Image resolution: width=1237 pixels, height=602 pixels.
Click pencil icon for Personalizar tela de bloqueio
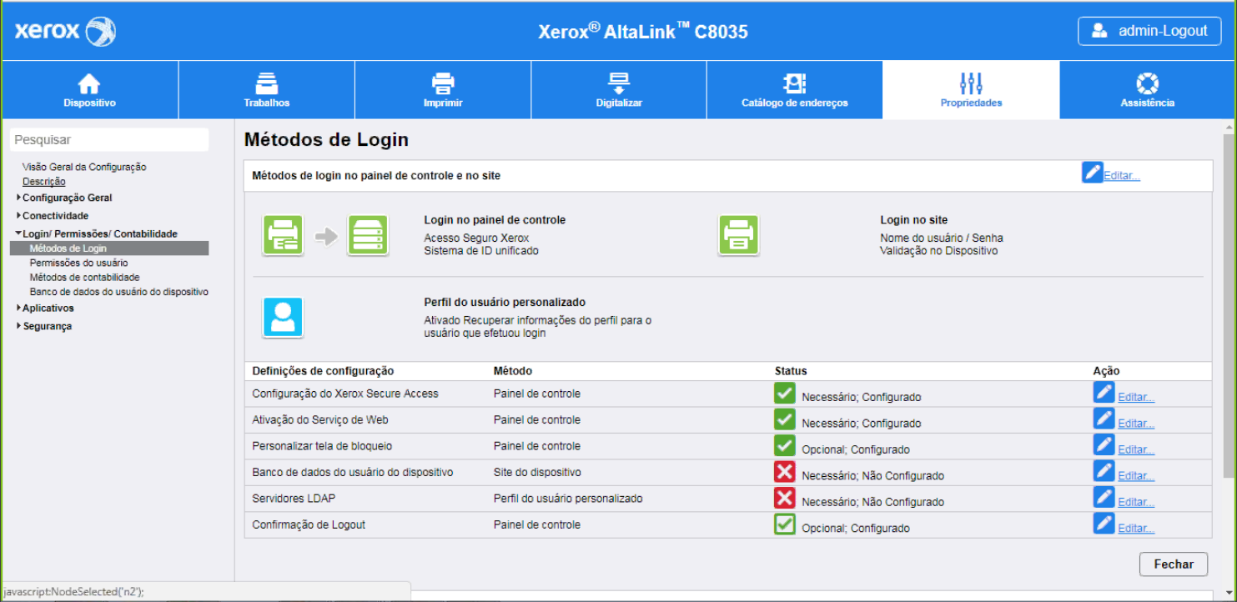tap(1104, 445)
